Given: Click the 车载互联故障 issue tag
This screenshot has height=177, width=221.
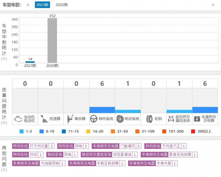Looking at the screenshot, I should tap(107, 163).
